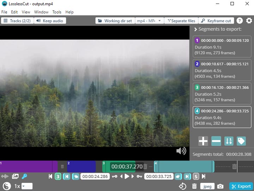Jump to the end of the video
Screen dimensions: 254x191
click(x=204, y=176)
